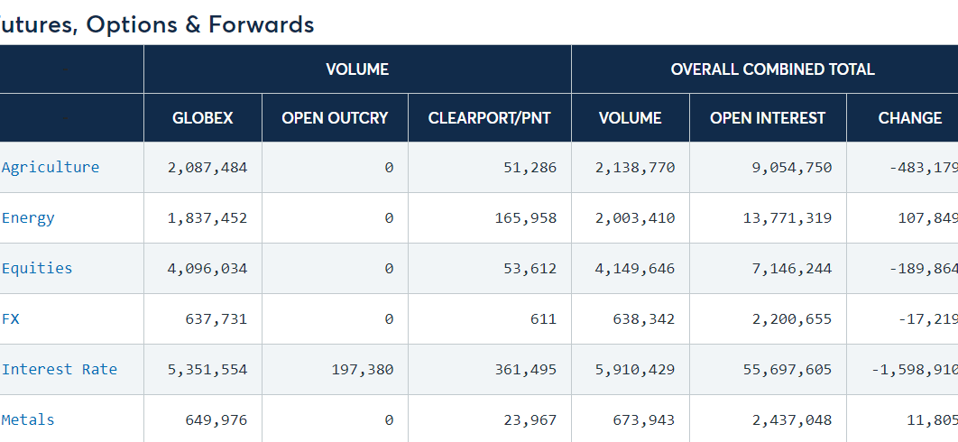Viewport: 958px width, 442px height.
Task: Select Equities total volume 4,149,646
Action: 635,268
